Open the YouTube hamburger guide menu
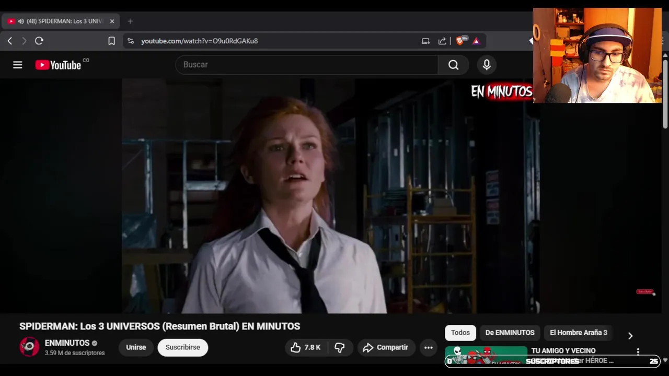This screenshot has height=376, width=669. click(18, 65)
